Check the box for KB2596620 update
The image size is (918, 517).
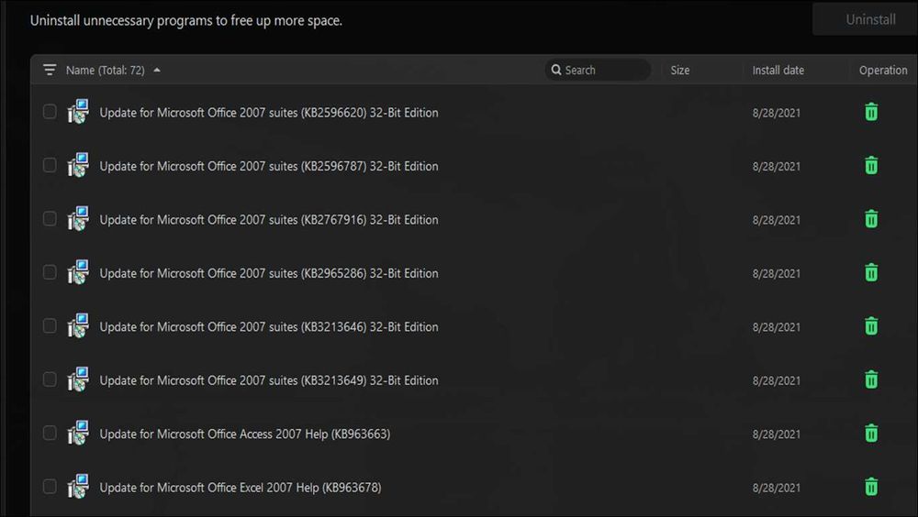[50, 111]
